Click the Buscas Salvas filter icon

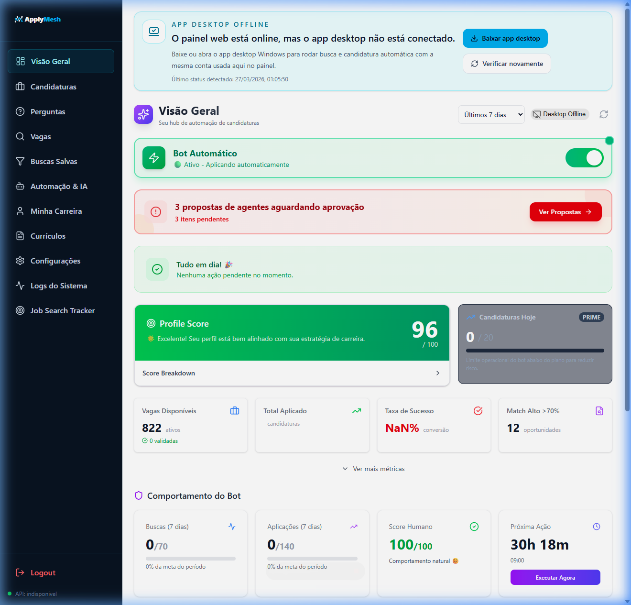coord(20,161)
